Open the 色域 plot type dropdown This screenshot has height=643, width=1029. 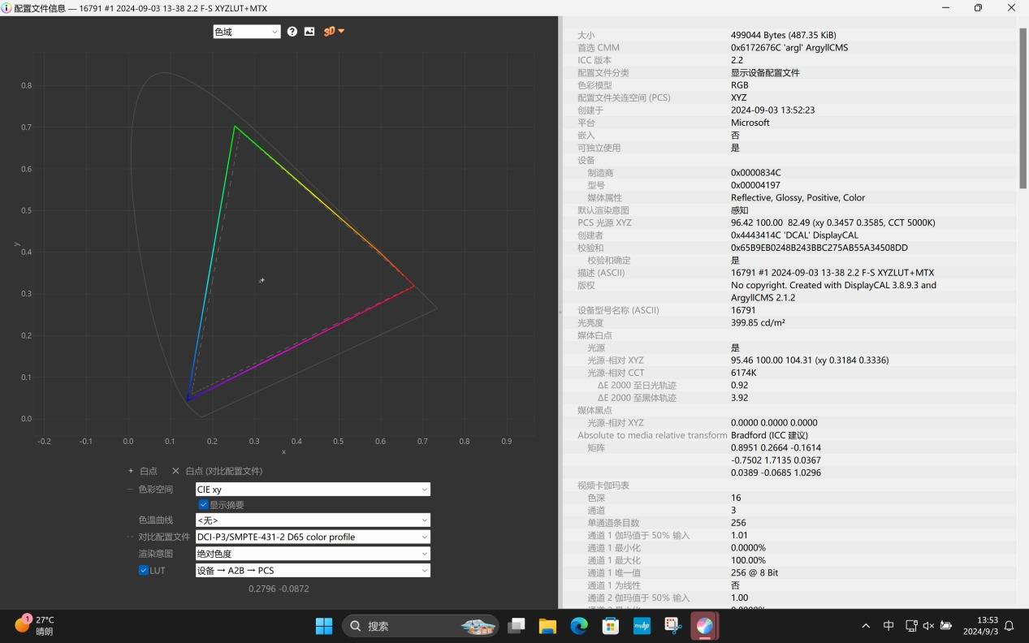(246, 32)
